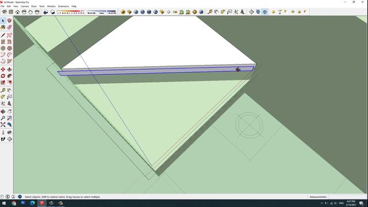Switch to Front view house icon
The height and width of the screenshot is (207, 368).
[18, 11]
